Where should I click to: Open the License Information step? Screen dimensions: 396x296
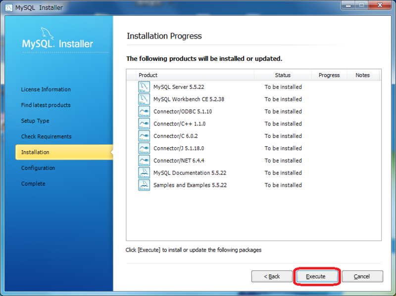click(x=46, y=89)
